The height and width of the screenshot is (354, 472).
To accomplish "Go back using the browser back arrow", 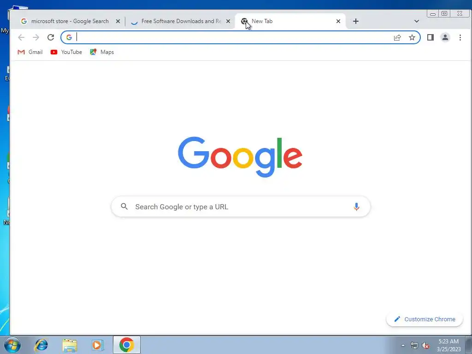I will click(x=21, y=37).
